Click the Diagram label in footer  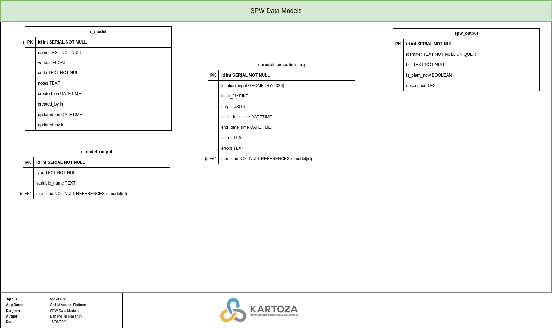[13, 311]
